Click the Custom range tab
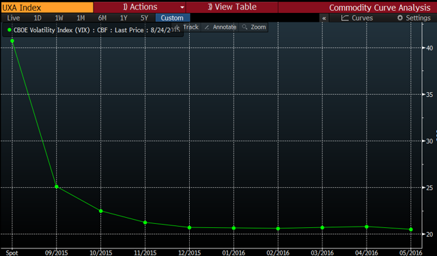Image resolution: width=437 pixels, height=256 pixels. point(172,18)
